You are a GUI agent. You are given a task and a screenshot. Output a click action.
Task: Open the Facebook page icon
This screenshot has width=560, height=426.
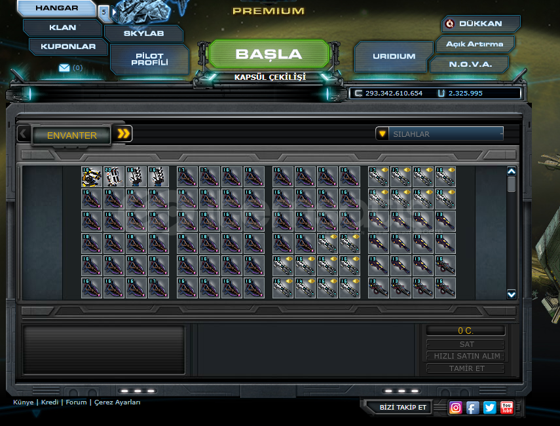point(472,408)
